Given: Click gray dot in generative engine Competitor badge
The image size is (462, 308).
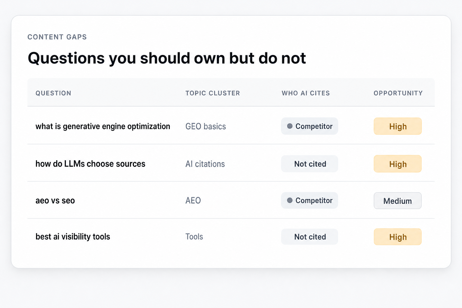Looking at the screenshot, I should [x=290, y=126].
